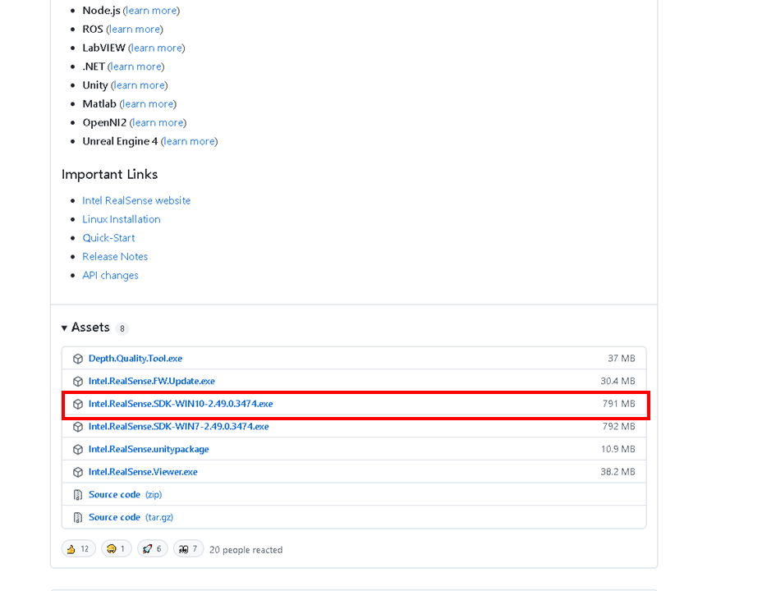Open Quick-Start link
Image resolution: width=762 pixels, height=591 pixels.
[x=109, y=238]
